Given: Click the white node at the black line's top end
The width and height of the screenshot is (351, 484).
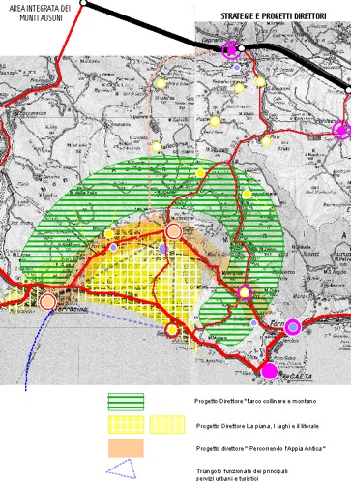Looking at the screenshot, I should point(83,3).
